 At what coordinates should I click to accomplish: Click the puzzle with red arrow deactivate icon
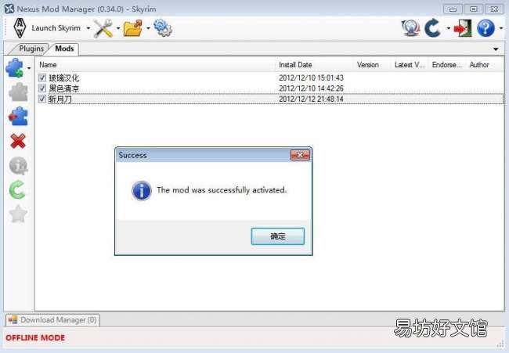click(x=18, y=116)
